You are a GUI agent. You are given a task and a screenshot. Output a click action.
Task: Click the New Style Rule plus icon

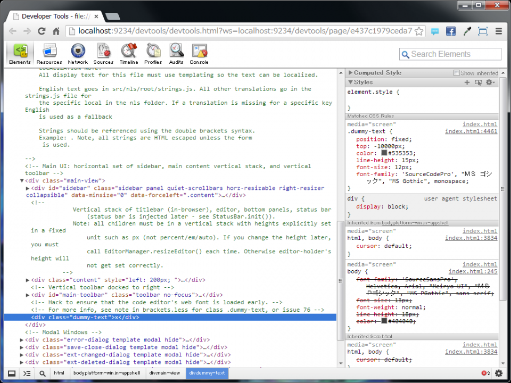(467, 82)
